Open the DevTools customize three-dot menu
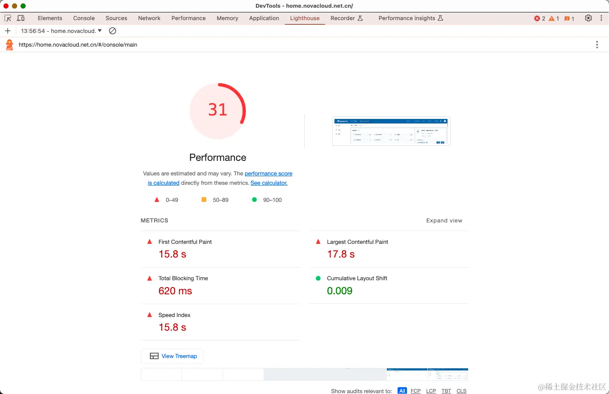The image size is (609, 394). coord(601,18)
